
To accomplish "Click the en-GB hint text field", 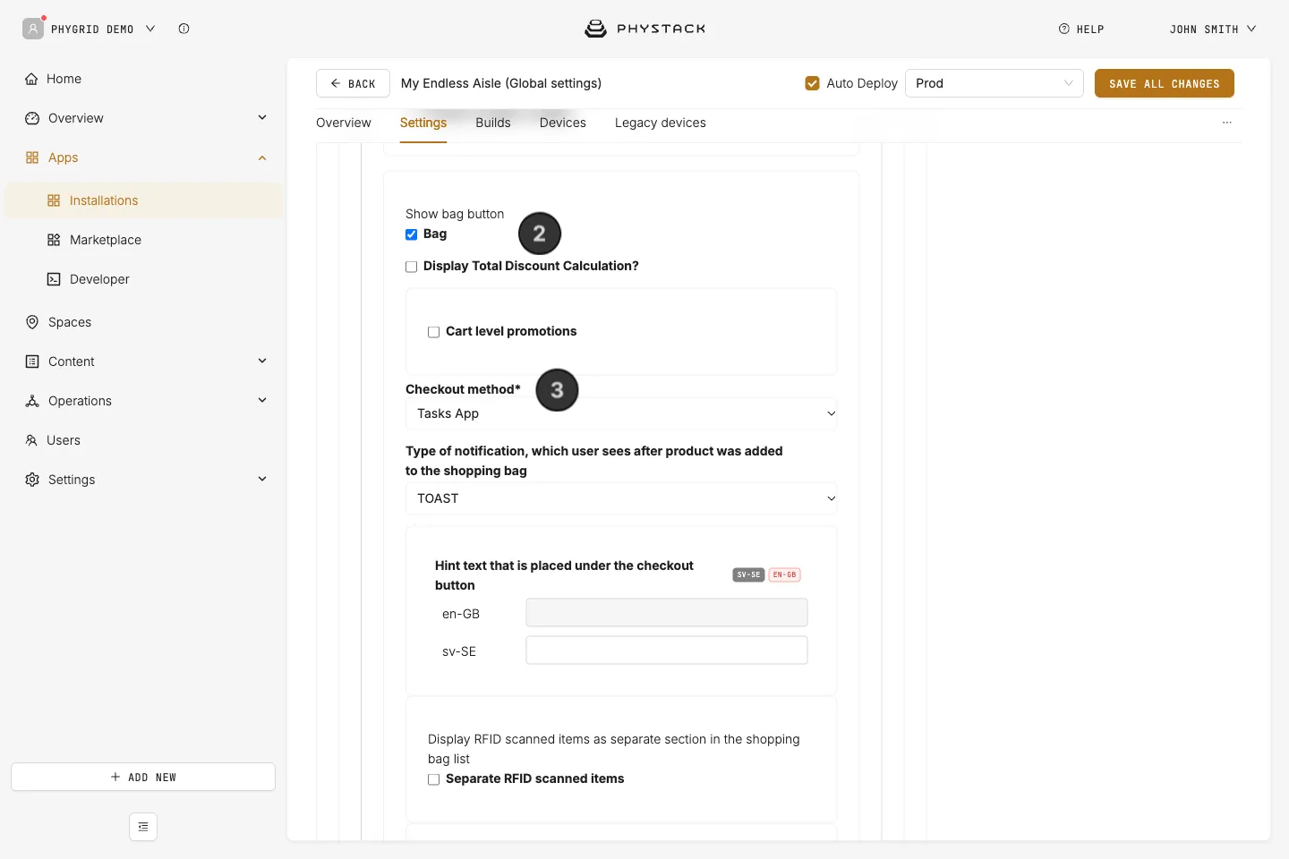I will pos(667,613).
